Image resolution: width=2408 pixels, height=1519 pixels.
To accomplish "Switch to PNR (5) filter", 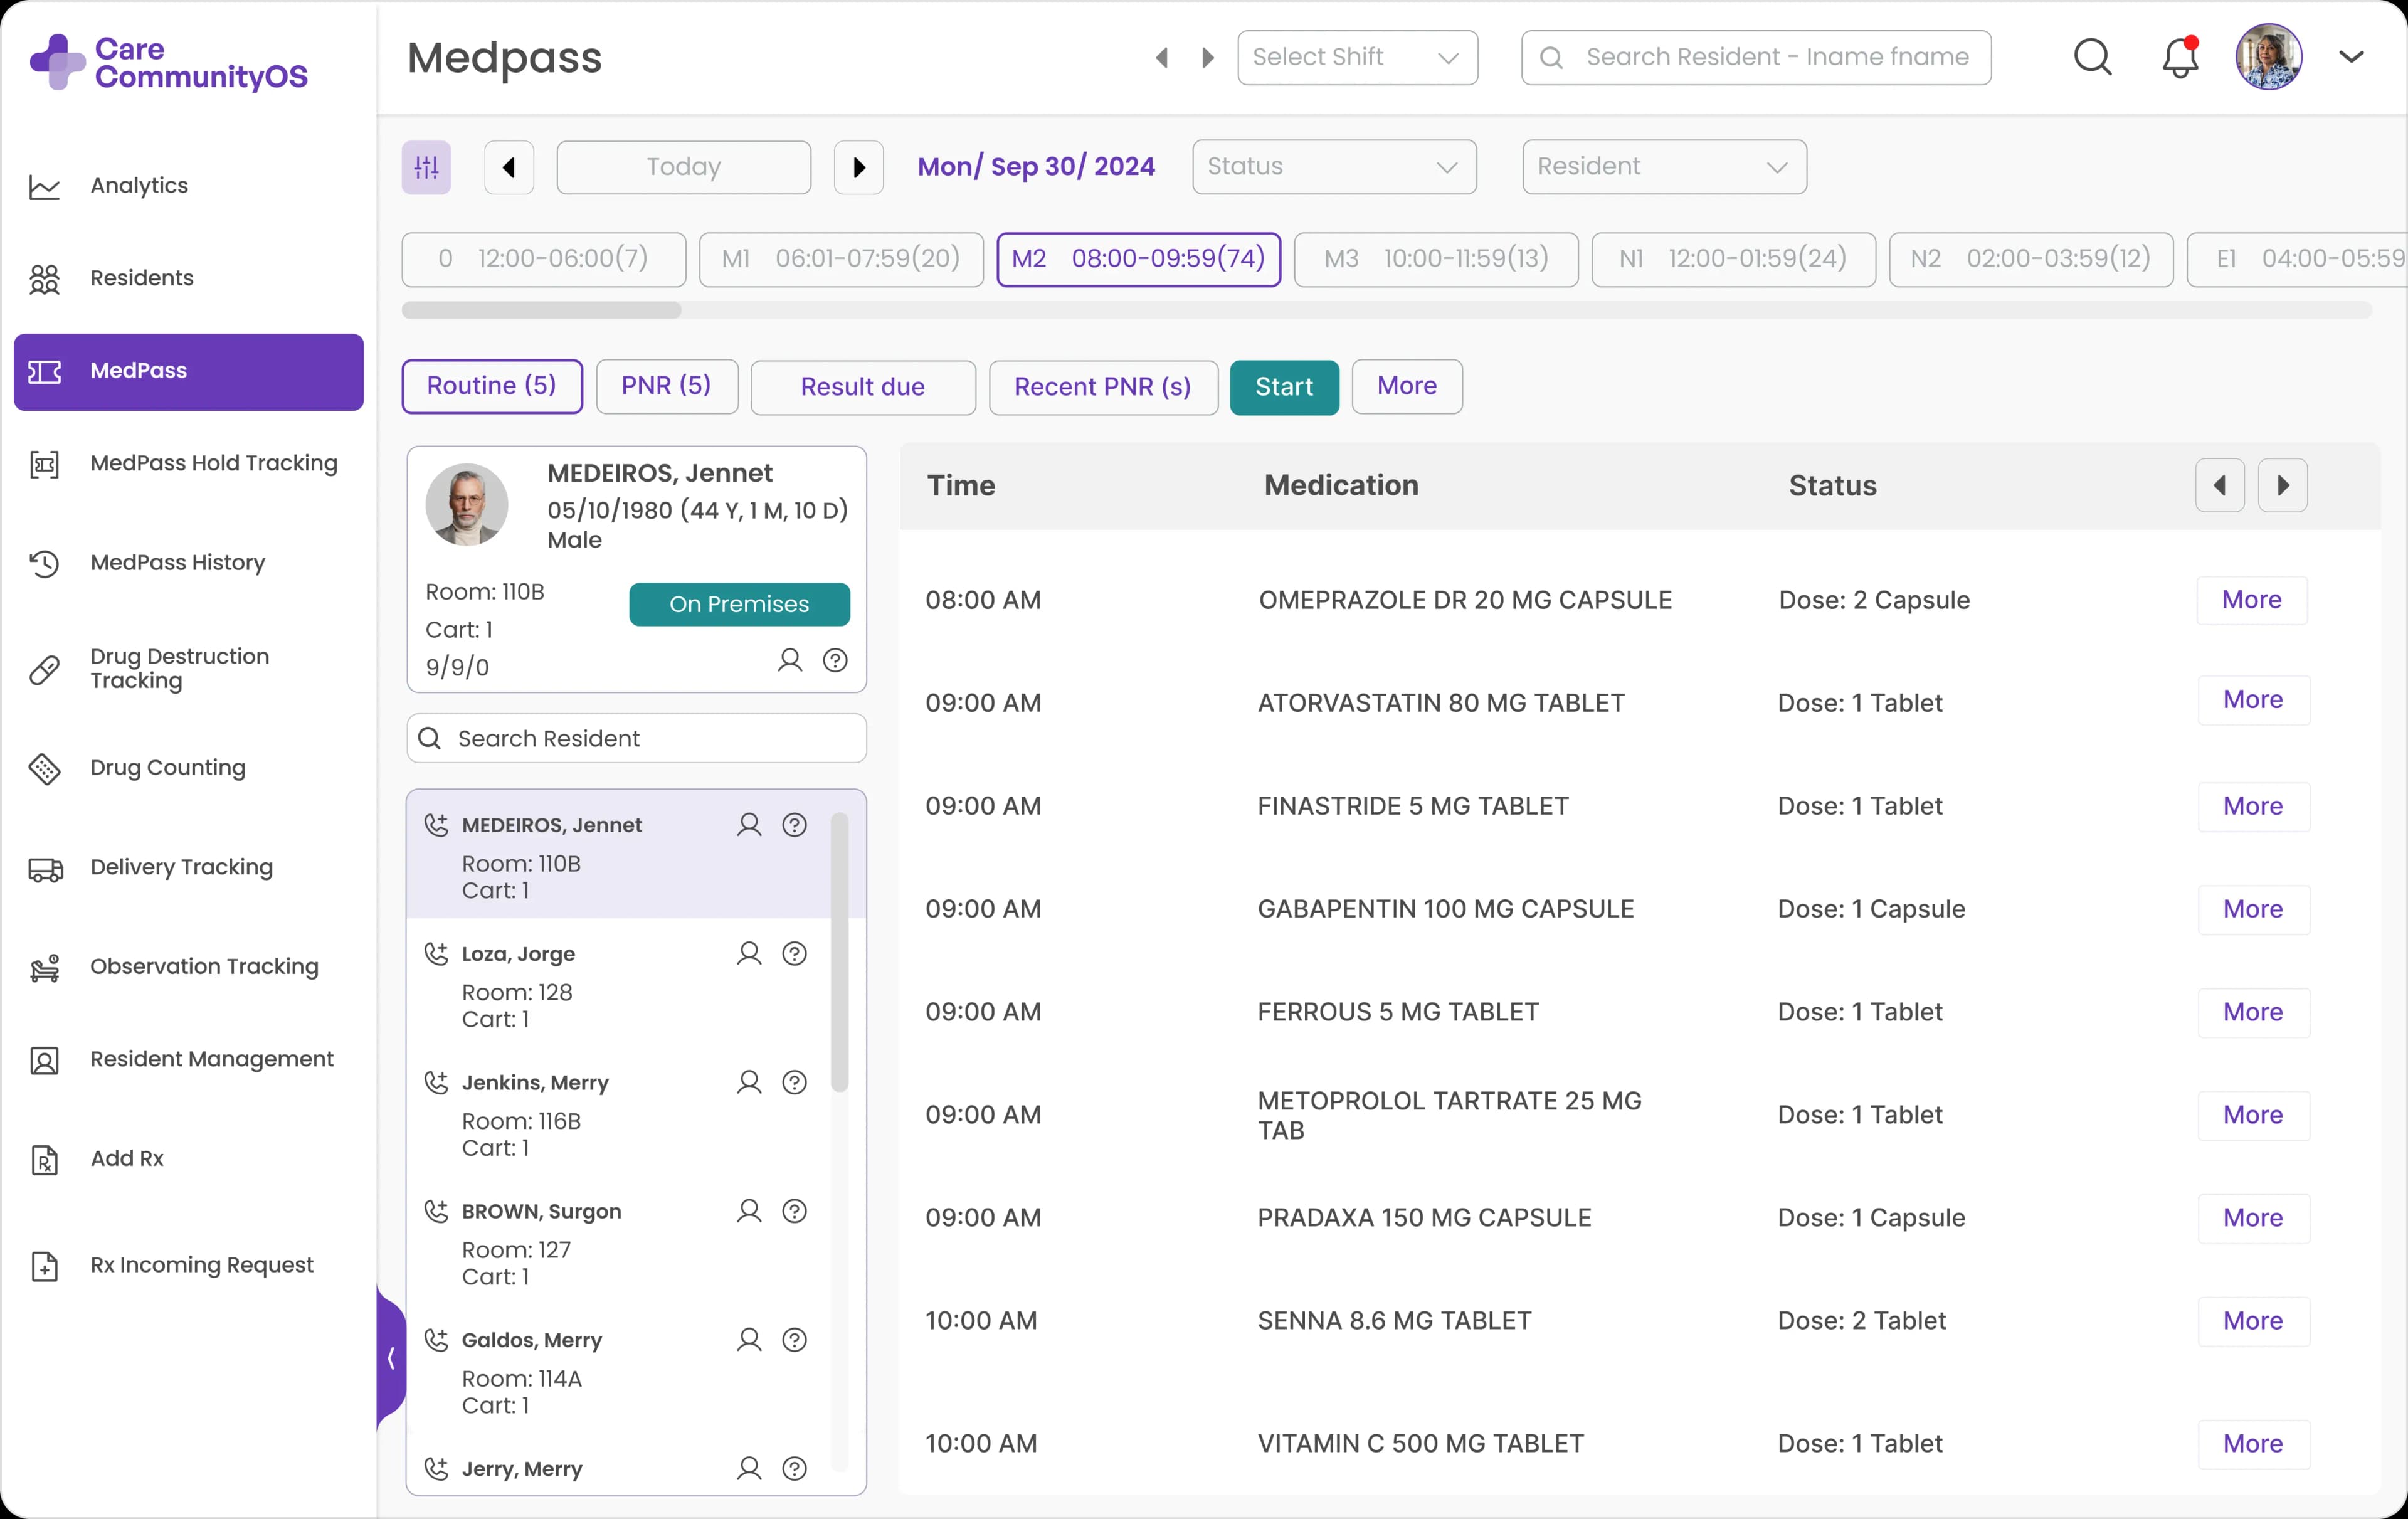I will pyautogui.click(x=667, y=386).
